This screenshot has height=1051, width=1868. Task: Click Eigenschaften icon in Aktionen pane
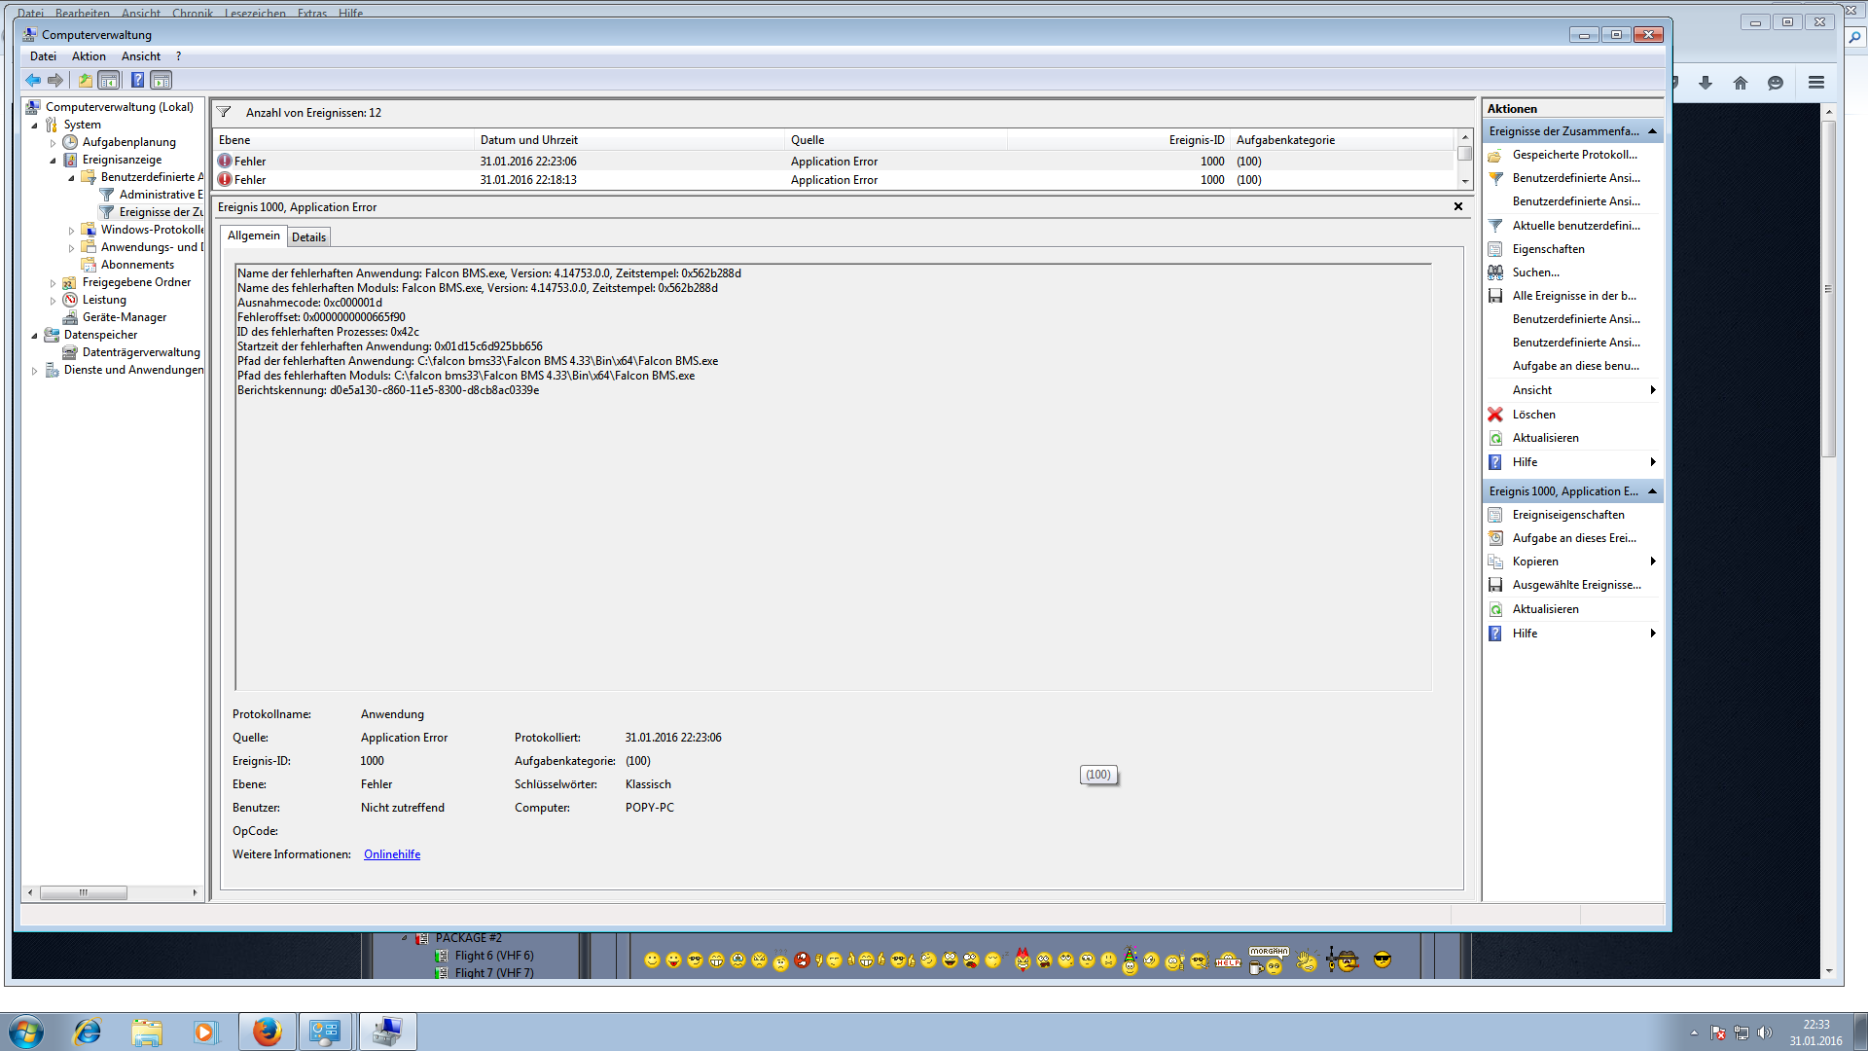[1495, 249]
